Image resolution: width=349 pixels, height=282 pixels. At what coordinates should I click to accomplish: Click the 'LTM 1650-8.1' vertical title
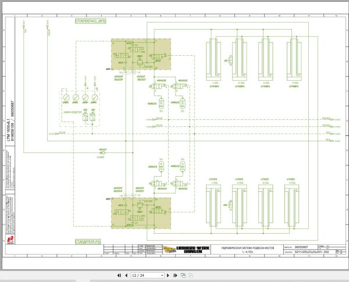(9, 130)
